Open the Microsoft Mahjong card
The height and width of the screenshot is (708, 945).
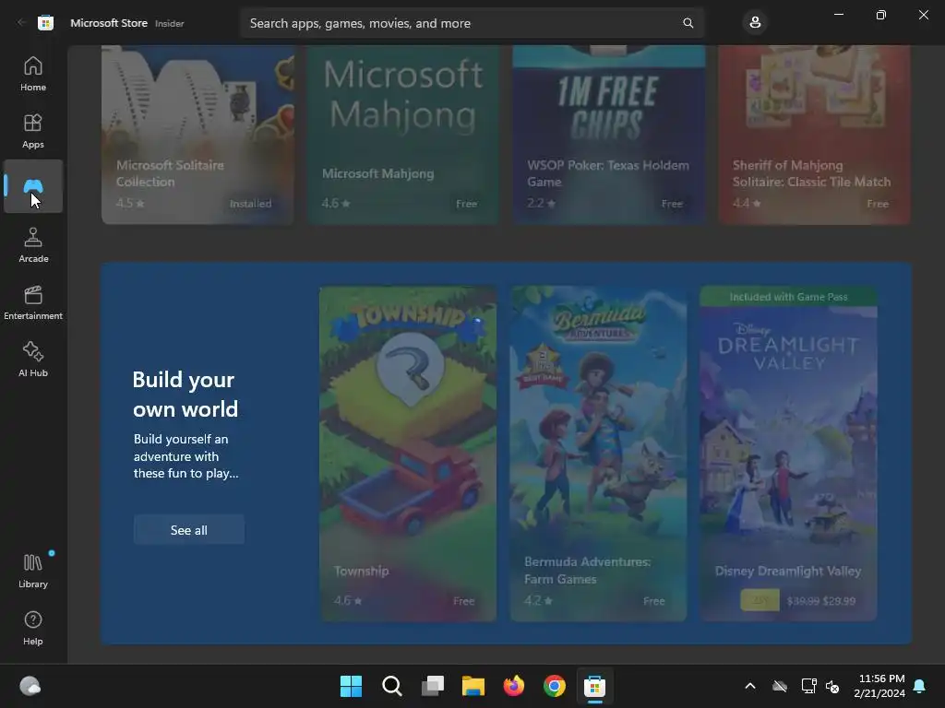coord(403,135)
